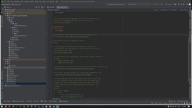Hide the Project panel with minus icon
The image size is (192, 108).
click(x=45, y=7)
